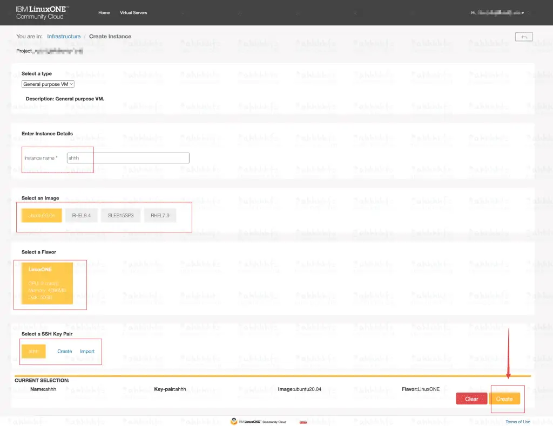Select the ubuntu20.04 image

[42, 216]
